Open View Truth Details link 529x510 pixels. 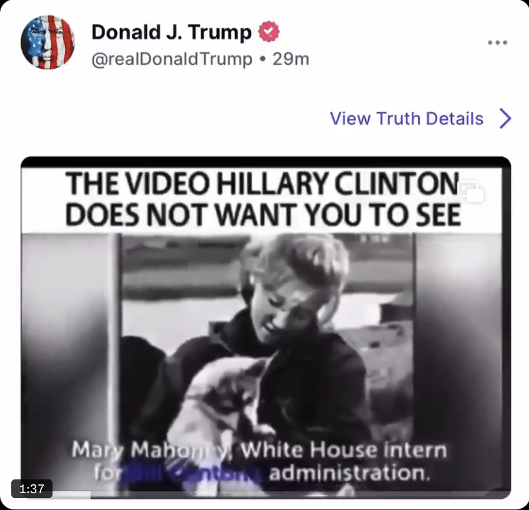coord(406,118)
